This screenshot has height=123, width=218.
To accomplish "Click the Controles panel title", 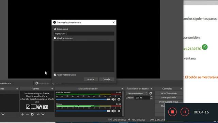I will 167,88.
